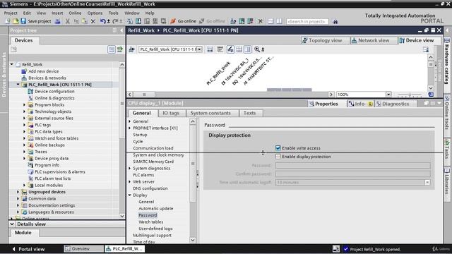Click Go online button
452x254 pixels.
coord(184,21)
